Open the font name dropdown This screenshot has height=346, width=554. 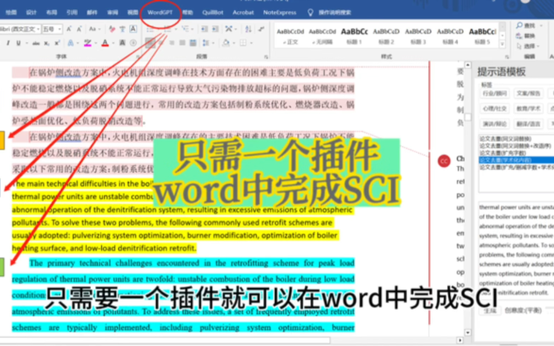38,29
